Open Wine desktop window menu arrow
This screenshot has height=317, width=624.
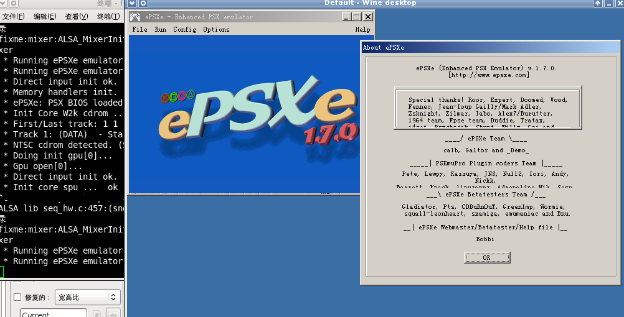click(x=132, y=4)
